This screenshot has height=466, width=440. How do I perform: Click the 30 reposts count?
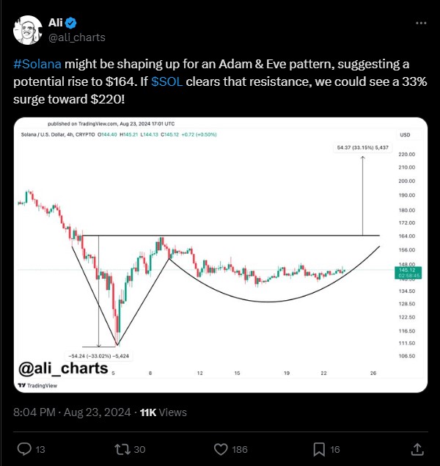point(139,449)
